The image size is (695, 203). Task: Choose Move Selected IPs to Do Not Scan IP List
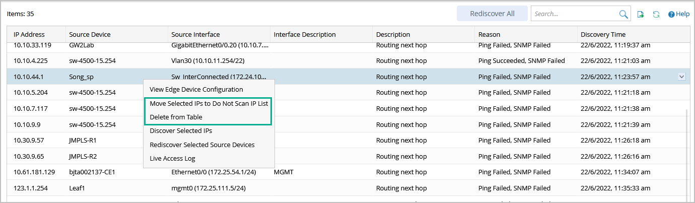pyautogui.click(x=209, y=104)
